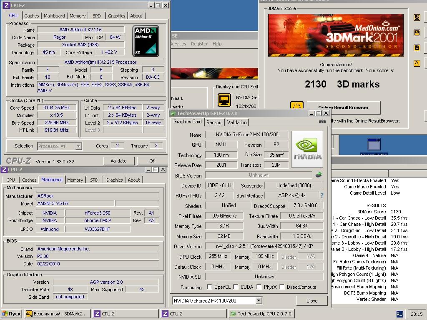
Task: Click the Mainboard CPU-Z window title icon
Action: pos(4,170)
